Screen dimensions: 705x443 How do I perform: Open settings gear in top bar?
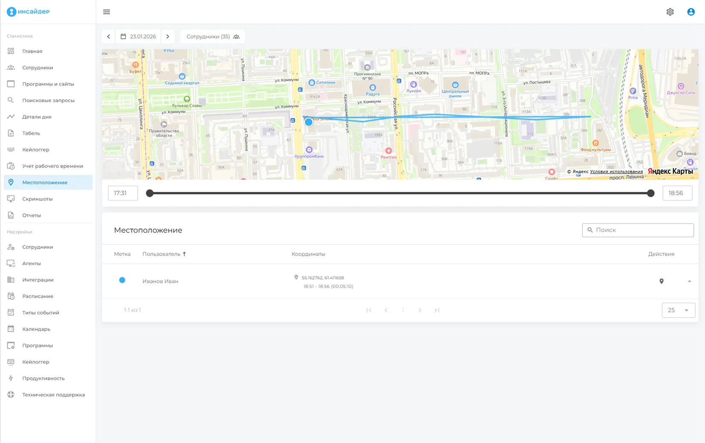670,12
